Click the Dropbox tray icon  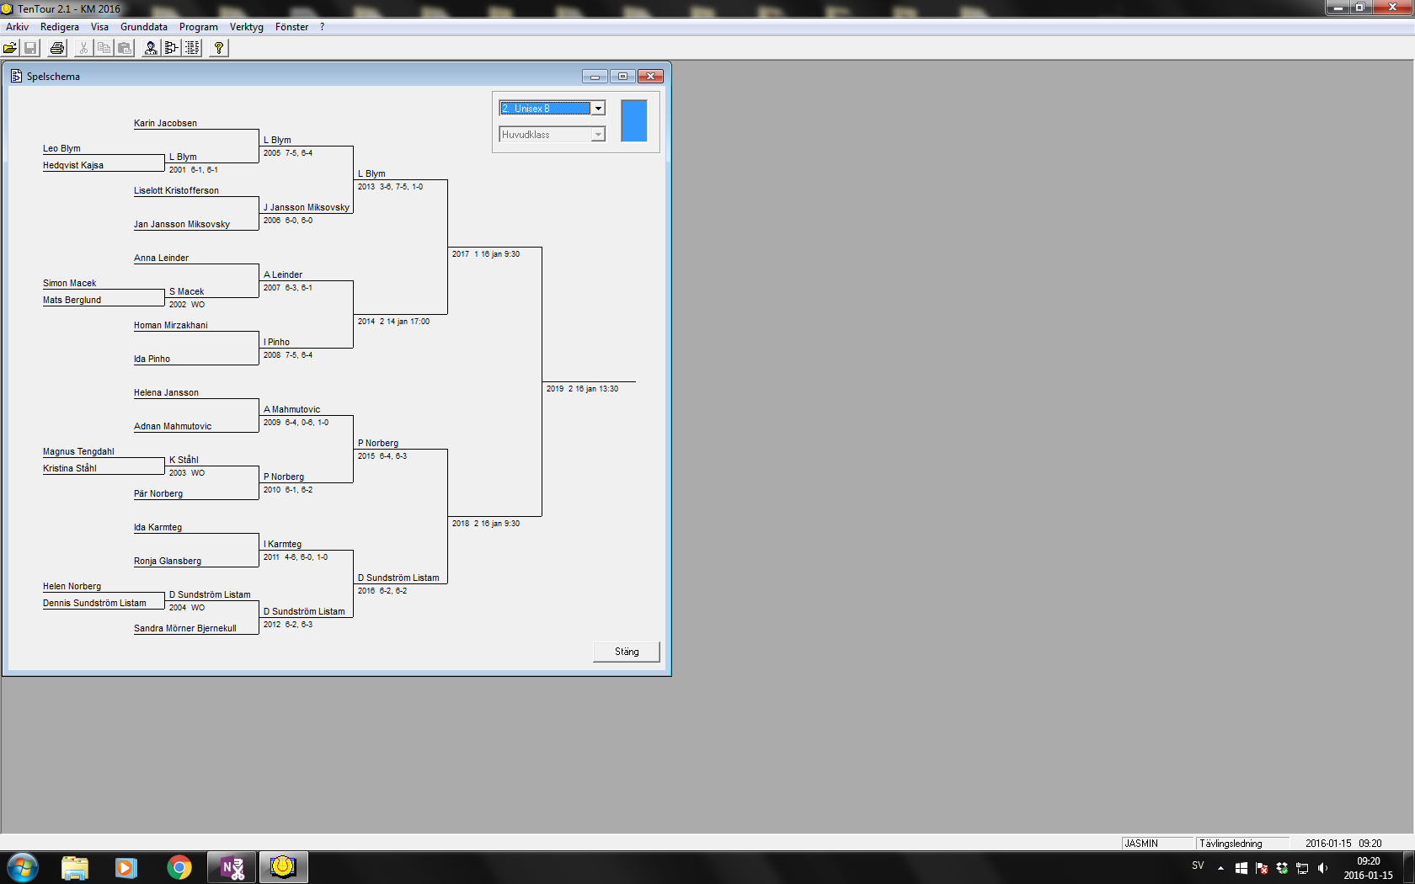click(x=1282, y=868)
